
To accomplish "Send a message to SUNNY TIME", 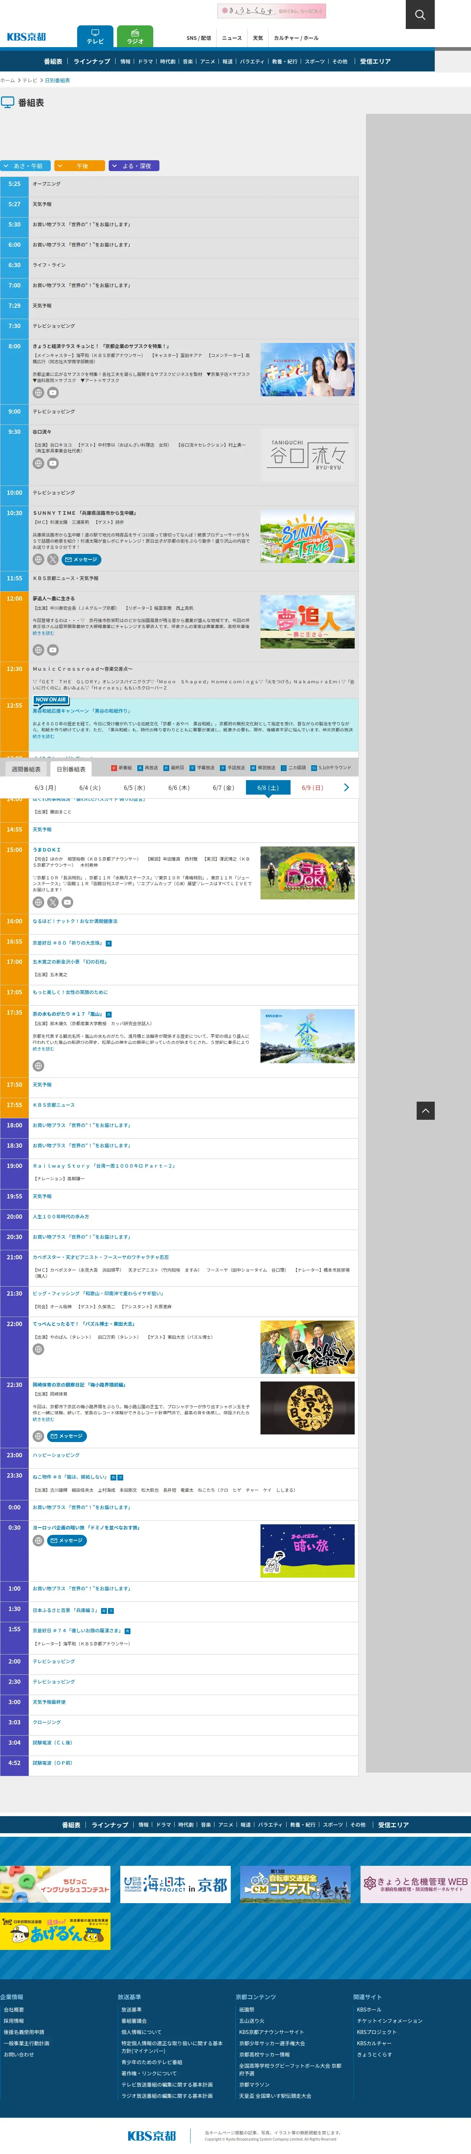I will click(82, 559).
